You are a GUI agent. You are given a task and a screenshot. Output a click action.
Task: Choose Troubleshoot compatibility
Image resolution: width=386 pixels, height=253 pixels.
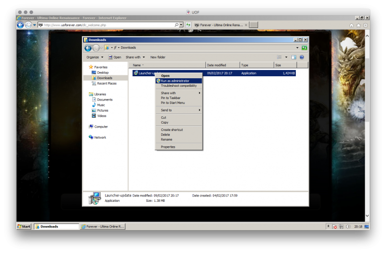(x=179, y=86)
